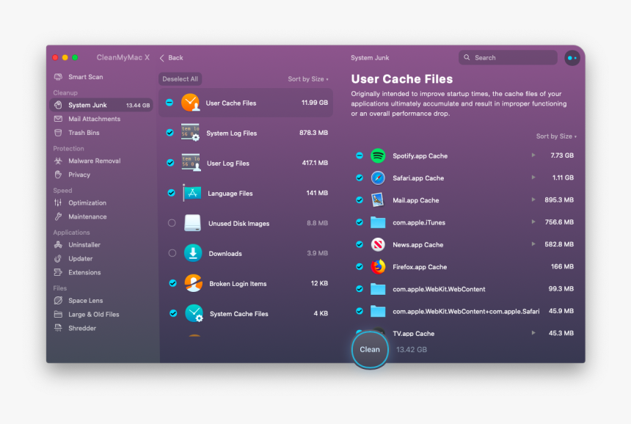This screenshot has height=424, width=631.
Task: Uncheck Language Files checkbox
Action: point(171,193)
